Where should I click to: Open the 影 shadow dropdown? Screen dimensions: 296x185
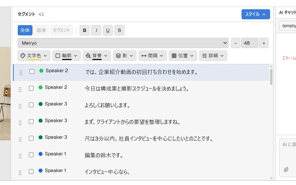(125, 56)
